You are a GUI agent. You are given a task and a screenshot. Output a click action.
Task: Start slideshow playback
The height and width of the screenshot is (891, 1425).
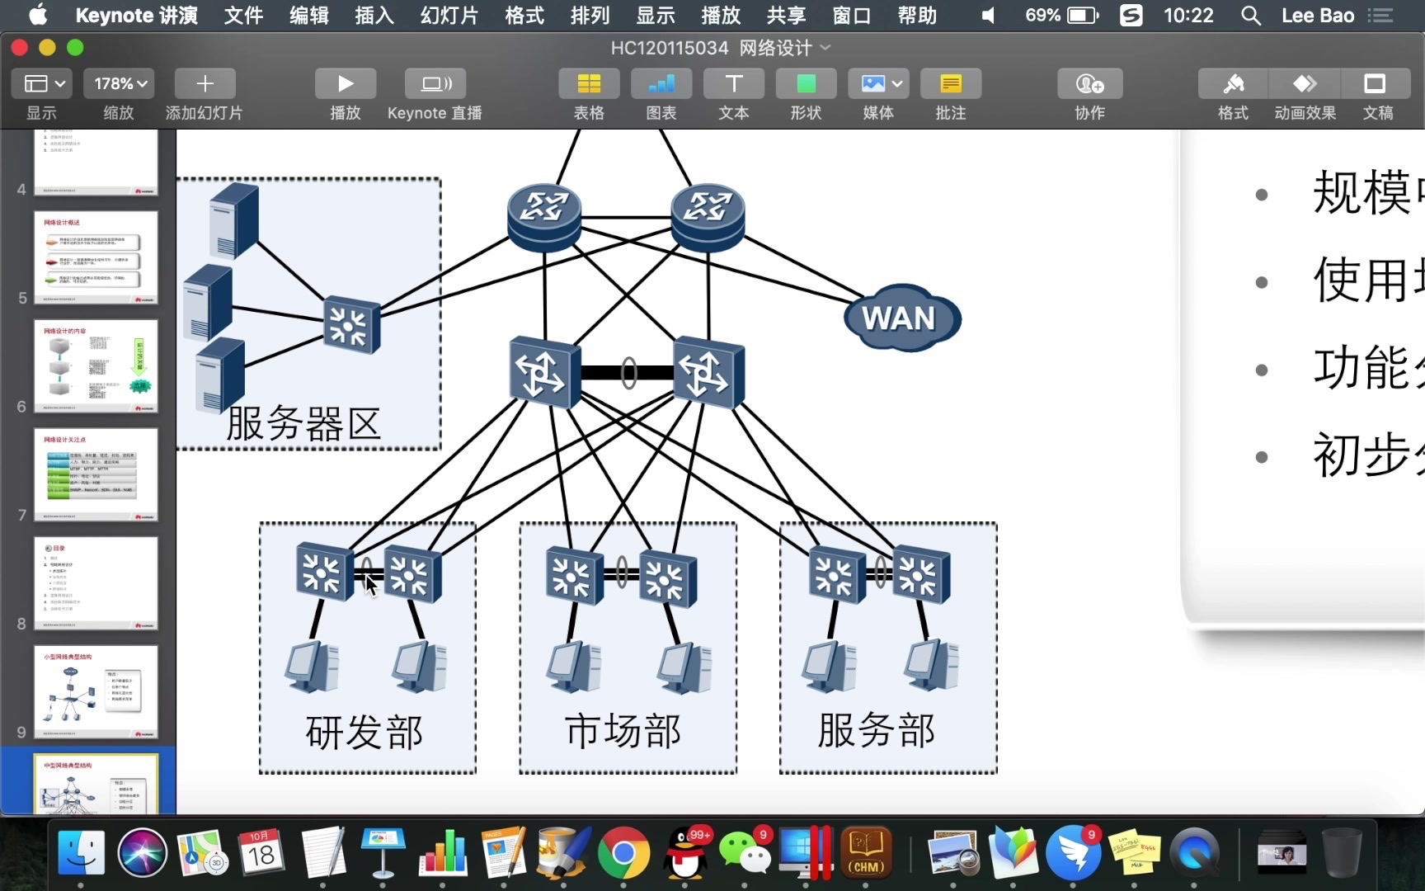345,82
